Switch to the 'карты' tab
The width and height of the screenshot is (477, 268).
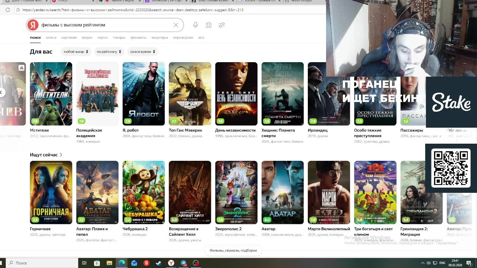click(x=102, y=38)
